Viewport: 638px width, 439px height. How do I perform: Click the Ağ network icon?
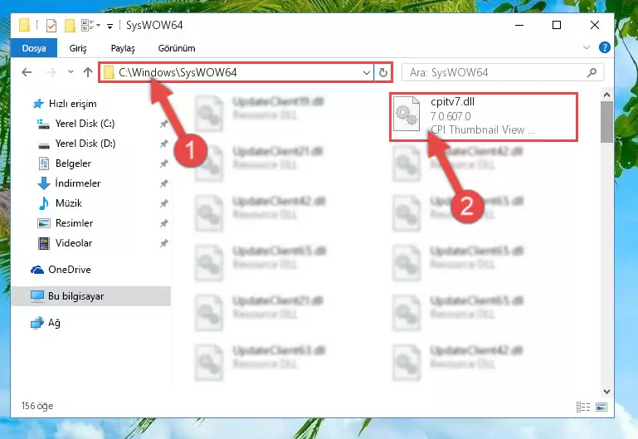(37, 323)
